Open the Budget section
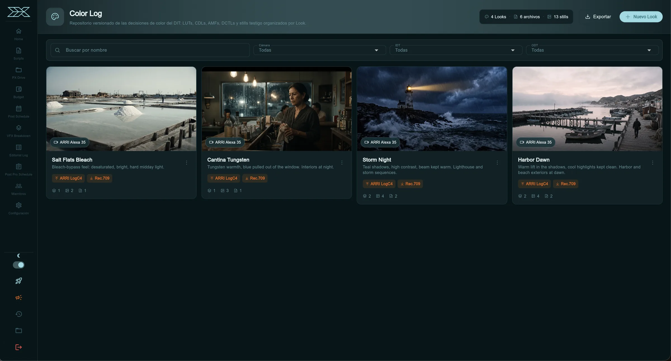671x361 pixels. tap(18, 92)
